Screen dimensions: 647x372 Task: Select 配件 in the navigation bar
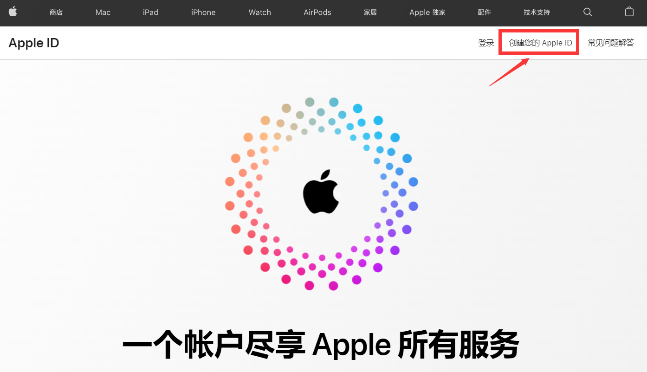point(485,13)
